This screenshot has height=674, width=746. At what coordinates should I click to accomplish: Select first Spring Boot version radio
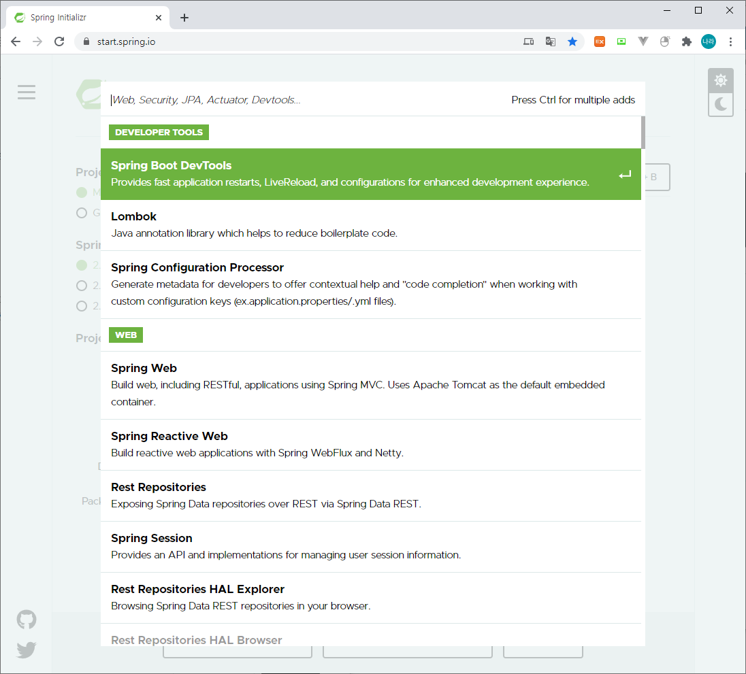tap(82, 265)
